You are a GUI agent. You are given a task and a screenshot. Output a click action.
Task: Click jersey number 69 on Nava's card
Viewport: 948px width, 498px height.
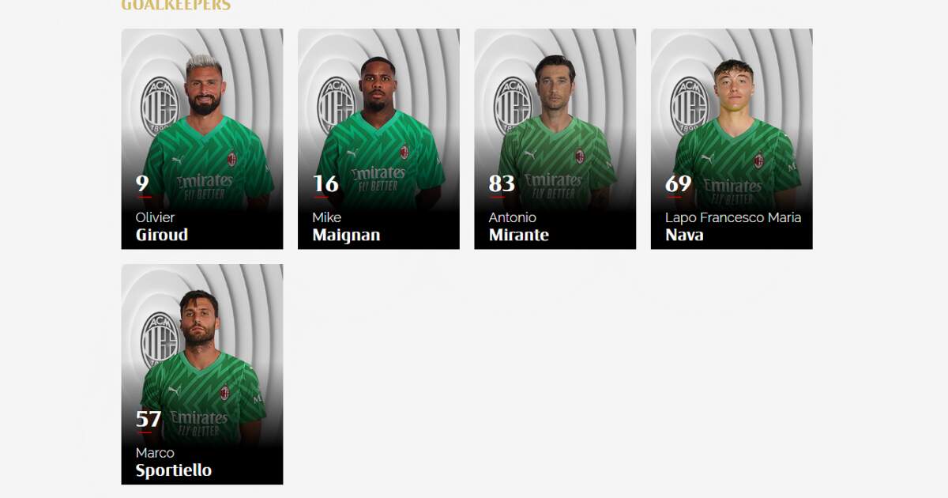click(x=679, y=184)
